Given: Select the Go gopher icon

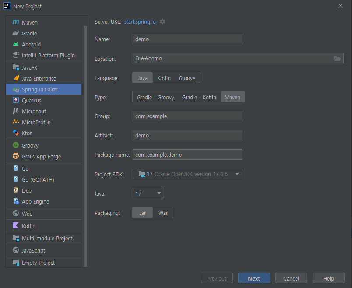Looking at the screenshot, I should (x=16, y=169).
